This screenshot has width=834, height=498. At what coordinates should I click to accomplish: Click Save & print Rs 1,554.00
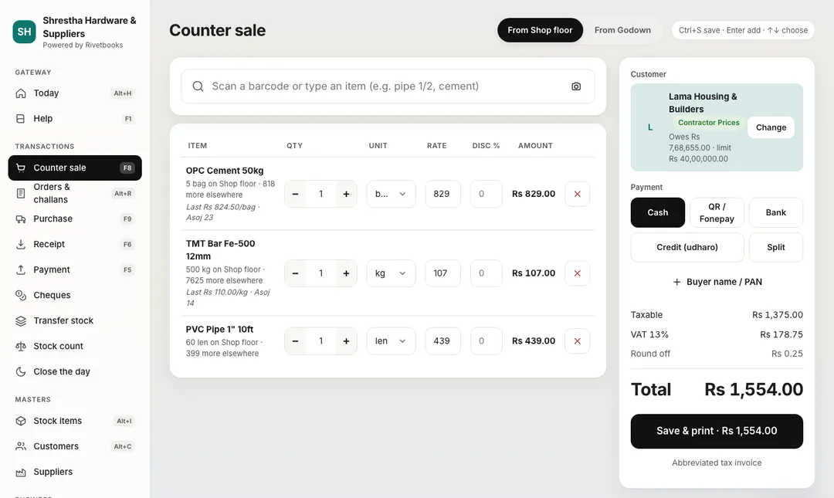point(717,431)
